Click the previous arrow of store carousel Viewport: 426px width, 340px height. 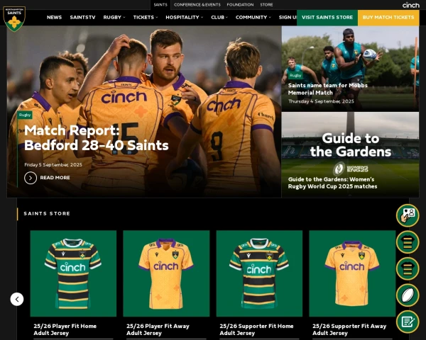(17, 300)
